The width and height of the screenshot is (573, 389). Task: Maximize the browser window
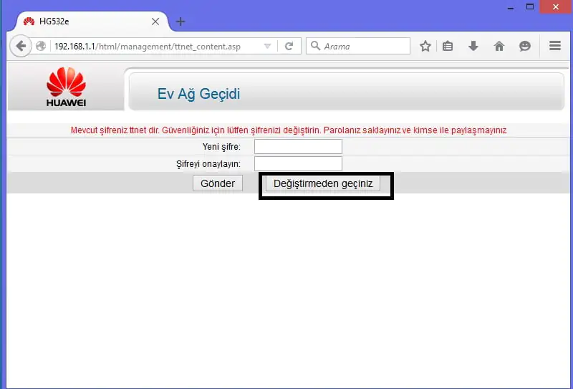530,6
